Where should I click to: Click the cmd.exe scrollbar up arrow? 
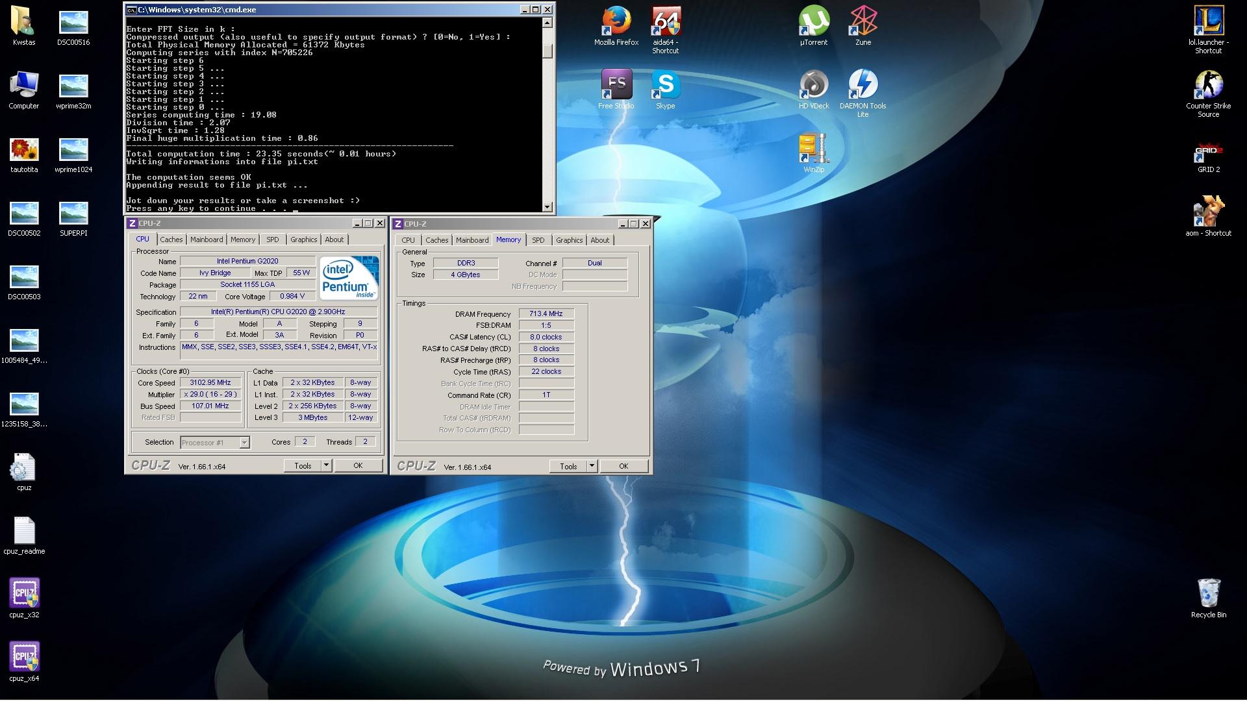click(x=547, y=23)
